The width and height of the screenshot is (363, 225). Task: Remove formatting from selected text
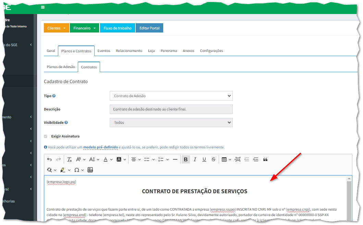[69, 159]
